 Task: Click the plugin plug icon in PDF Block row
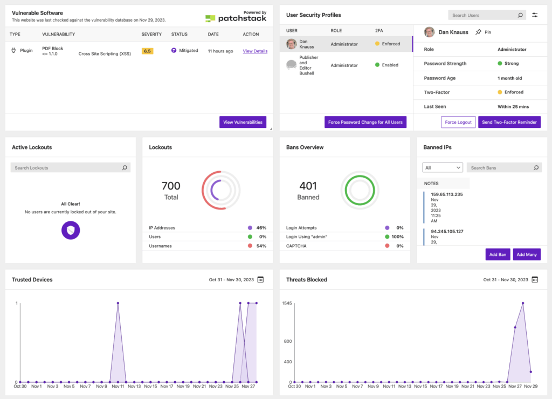coord(13,50)
